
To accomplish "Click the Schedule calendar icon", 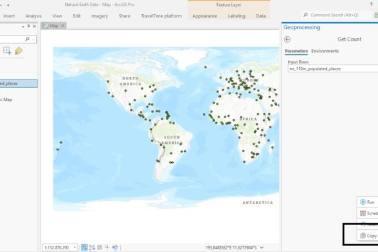I will [x=362, y=213].
